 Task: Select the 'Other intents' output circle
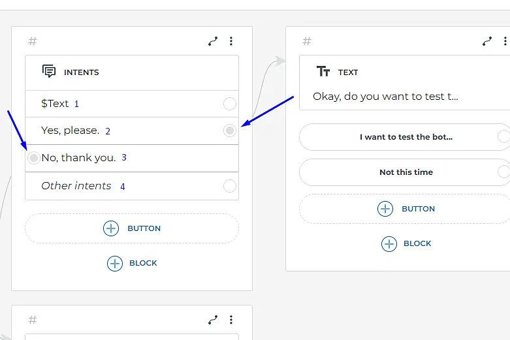tap(229, 186)
